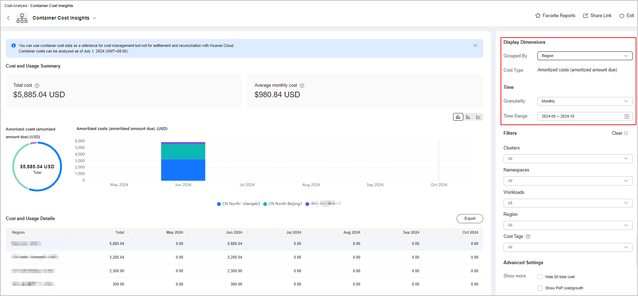Click the Region column header
This screenshot has width=638, height=296.
click(x=18, y=232)
